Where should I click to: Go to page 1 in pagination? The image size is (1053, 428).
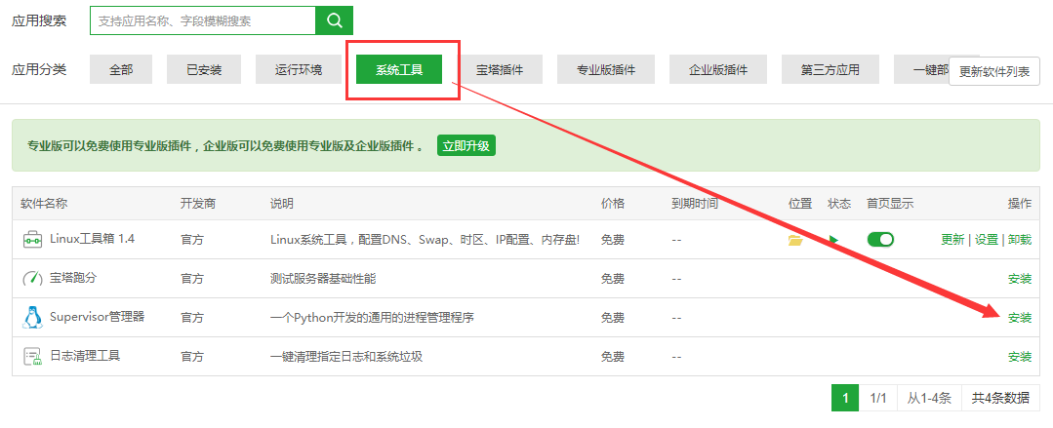click(x=845, y=398)
